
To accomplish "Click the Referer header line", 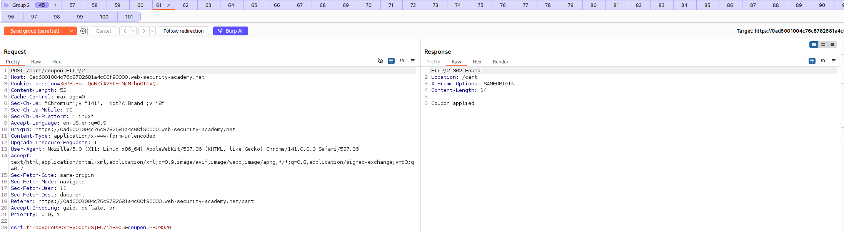I will pyautogui.click(x=132, y=201).
